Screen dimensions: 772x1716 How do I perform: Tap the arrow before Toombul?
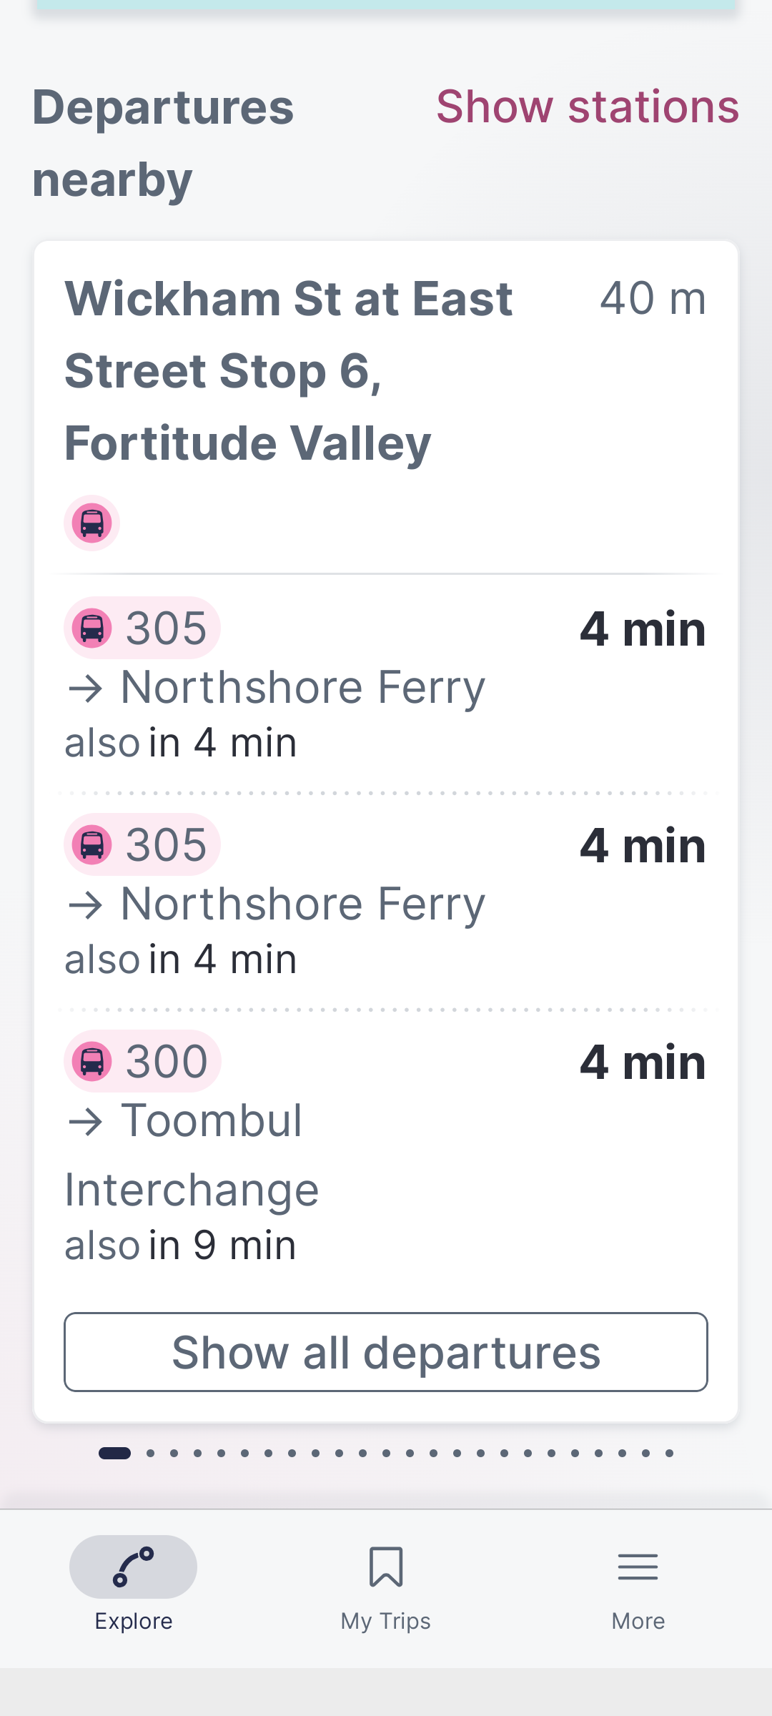pyautogui.click(x=86, y=1122)
